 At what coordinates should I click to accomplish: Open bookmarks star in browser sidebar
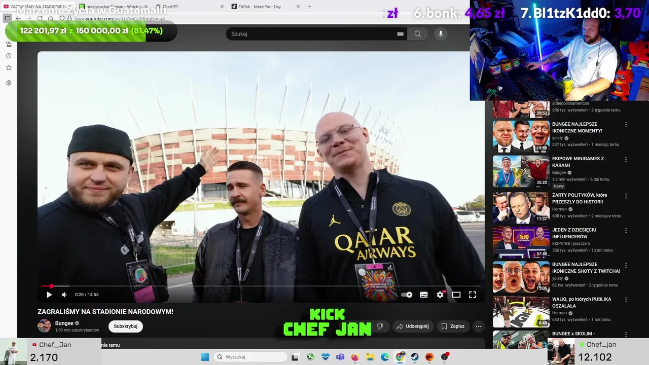coord(9,68)
